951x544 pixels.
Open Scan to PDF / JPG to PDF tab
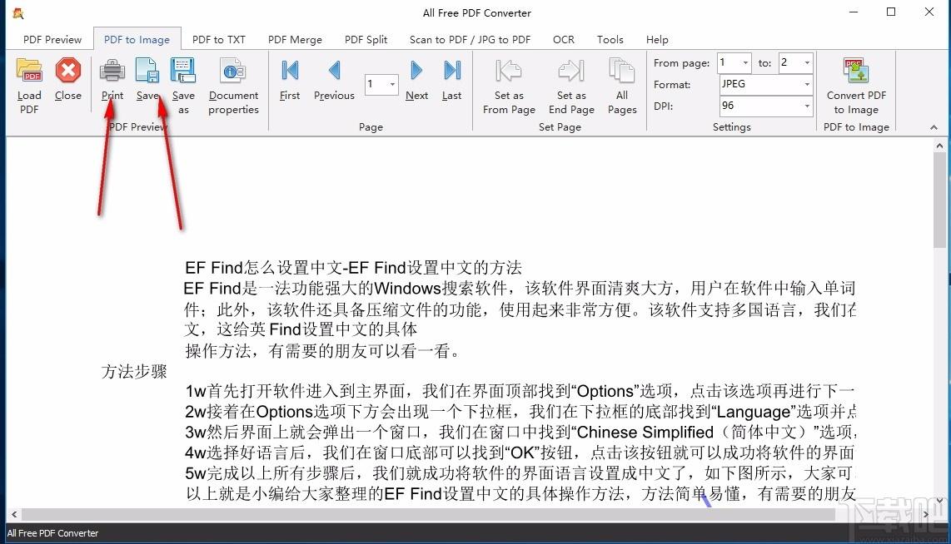[x=470, y=39]
